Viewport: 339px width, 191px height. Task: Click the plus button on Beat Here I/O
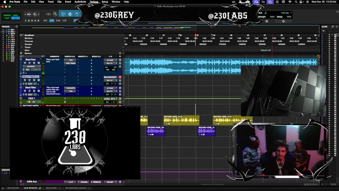click(120, 67)
